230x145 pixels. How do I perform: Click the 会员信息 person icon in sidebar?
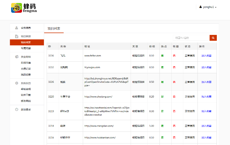click(17, 28)
